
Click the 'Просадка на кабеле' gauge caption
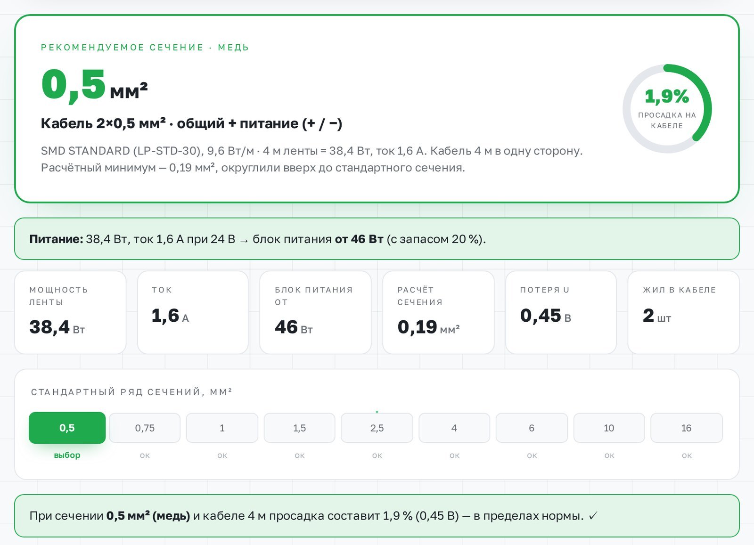(x=667, y=120)
